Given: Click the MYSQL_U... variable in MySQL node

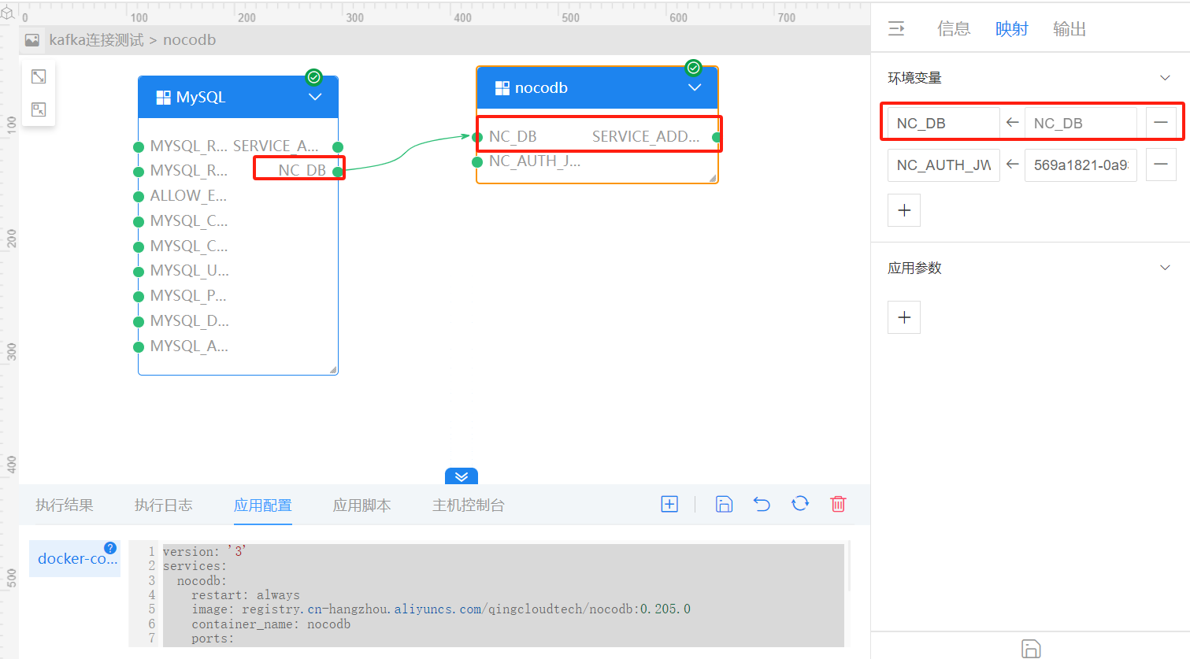Looking at the screenshot, I should pyautogui.click(x=189, y=271).
